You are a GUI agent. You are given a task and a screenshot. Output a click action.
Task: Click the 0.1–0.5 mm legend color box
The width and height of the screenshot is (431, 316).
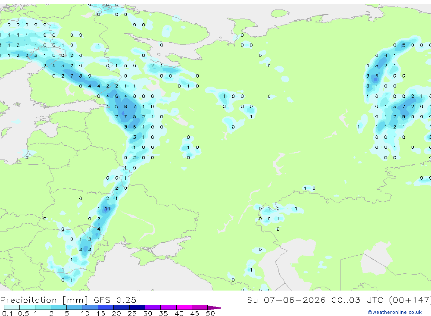click(12, 307)
